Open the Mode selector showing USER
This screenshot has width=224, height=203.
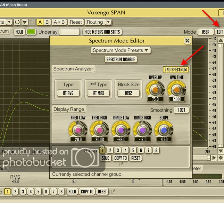(x=205, y=32)
